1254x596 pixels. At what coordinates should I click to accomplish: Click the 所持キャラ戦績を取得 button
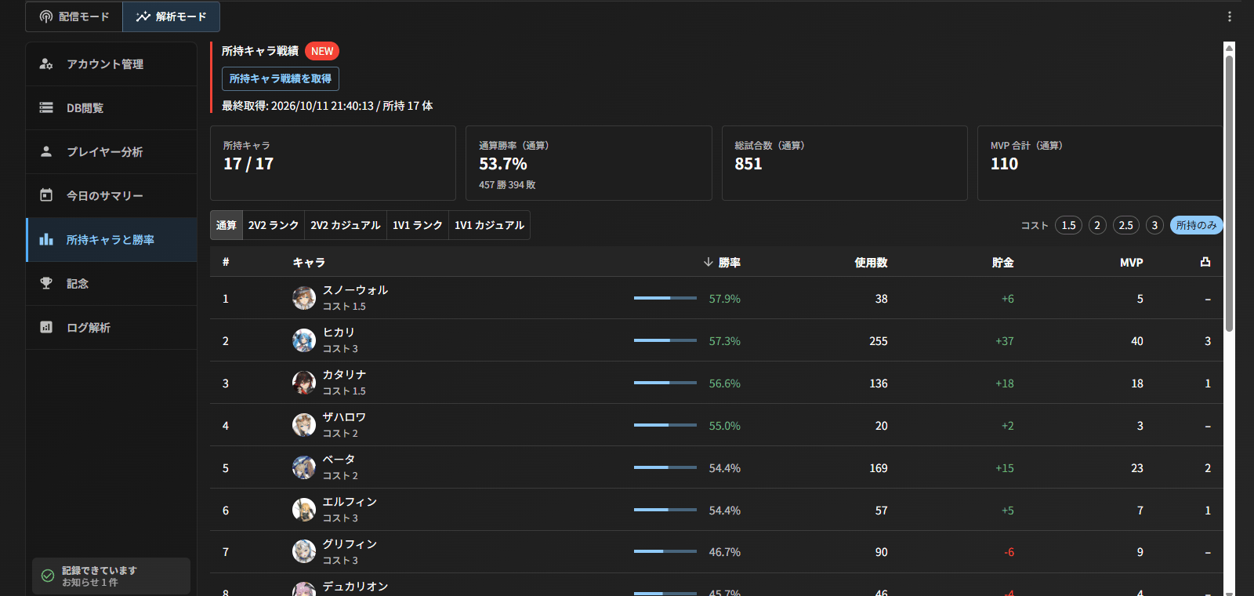[x=281, y=78]
